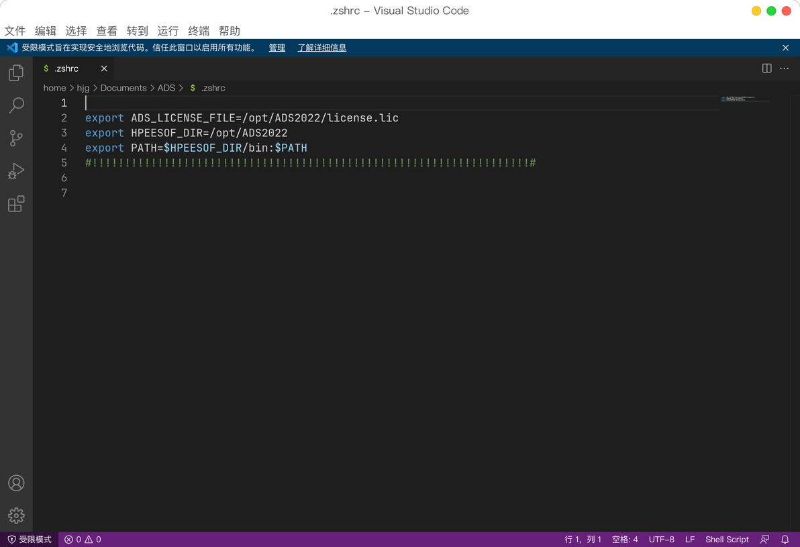The height and width of the screenshot is (547, 800).
Task: Click the hjg breadcrumb segment
Action: pos(83,88)
